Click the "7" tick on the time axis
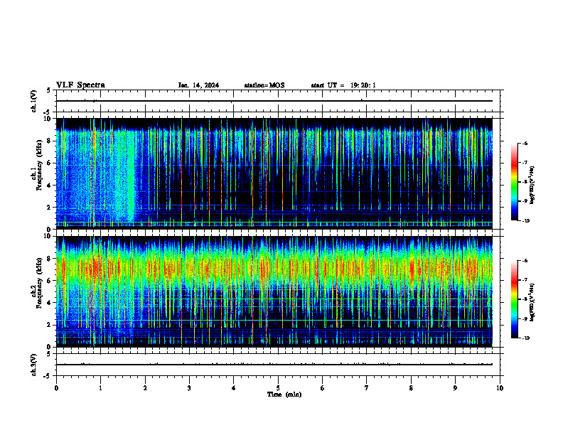 [x=367, y=388]
